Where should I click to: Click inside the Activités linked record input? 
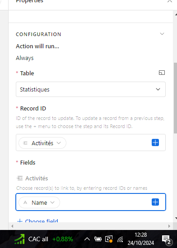(105, 202)
